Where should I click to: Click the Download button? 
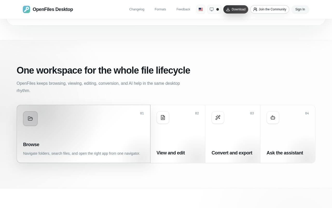click(x=236, y=9)
